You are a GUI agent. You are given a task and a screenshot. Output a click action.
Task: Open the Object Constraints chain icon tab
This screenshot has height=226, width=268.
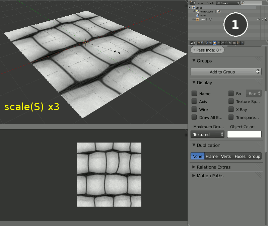pyautogui.click(x=218, y=43)
